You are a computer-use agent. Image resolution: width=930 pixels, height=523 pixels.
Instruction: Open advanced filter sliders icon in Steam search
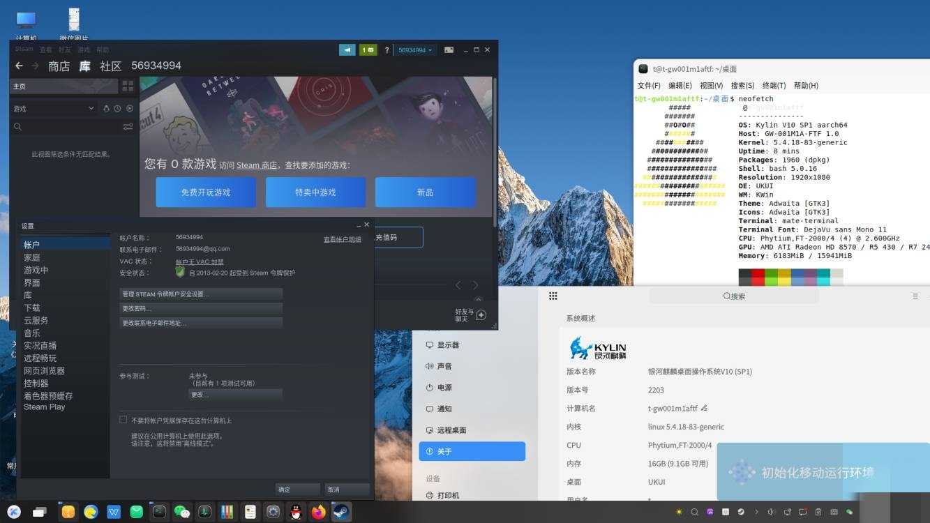128,127
